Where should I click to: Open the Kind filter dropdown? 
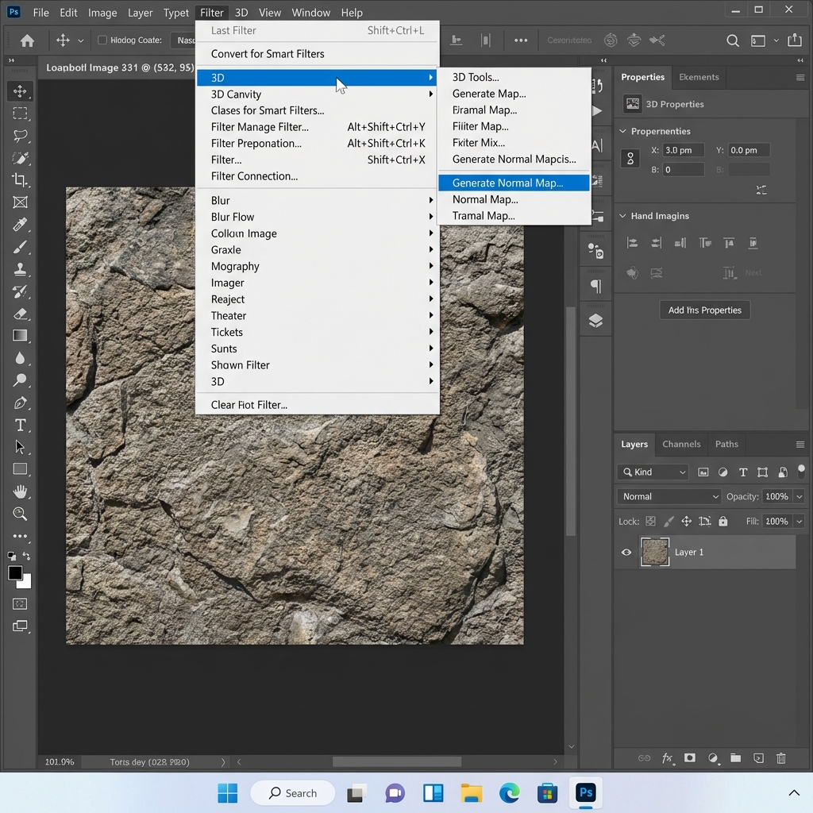pos(652,472)
